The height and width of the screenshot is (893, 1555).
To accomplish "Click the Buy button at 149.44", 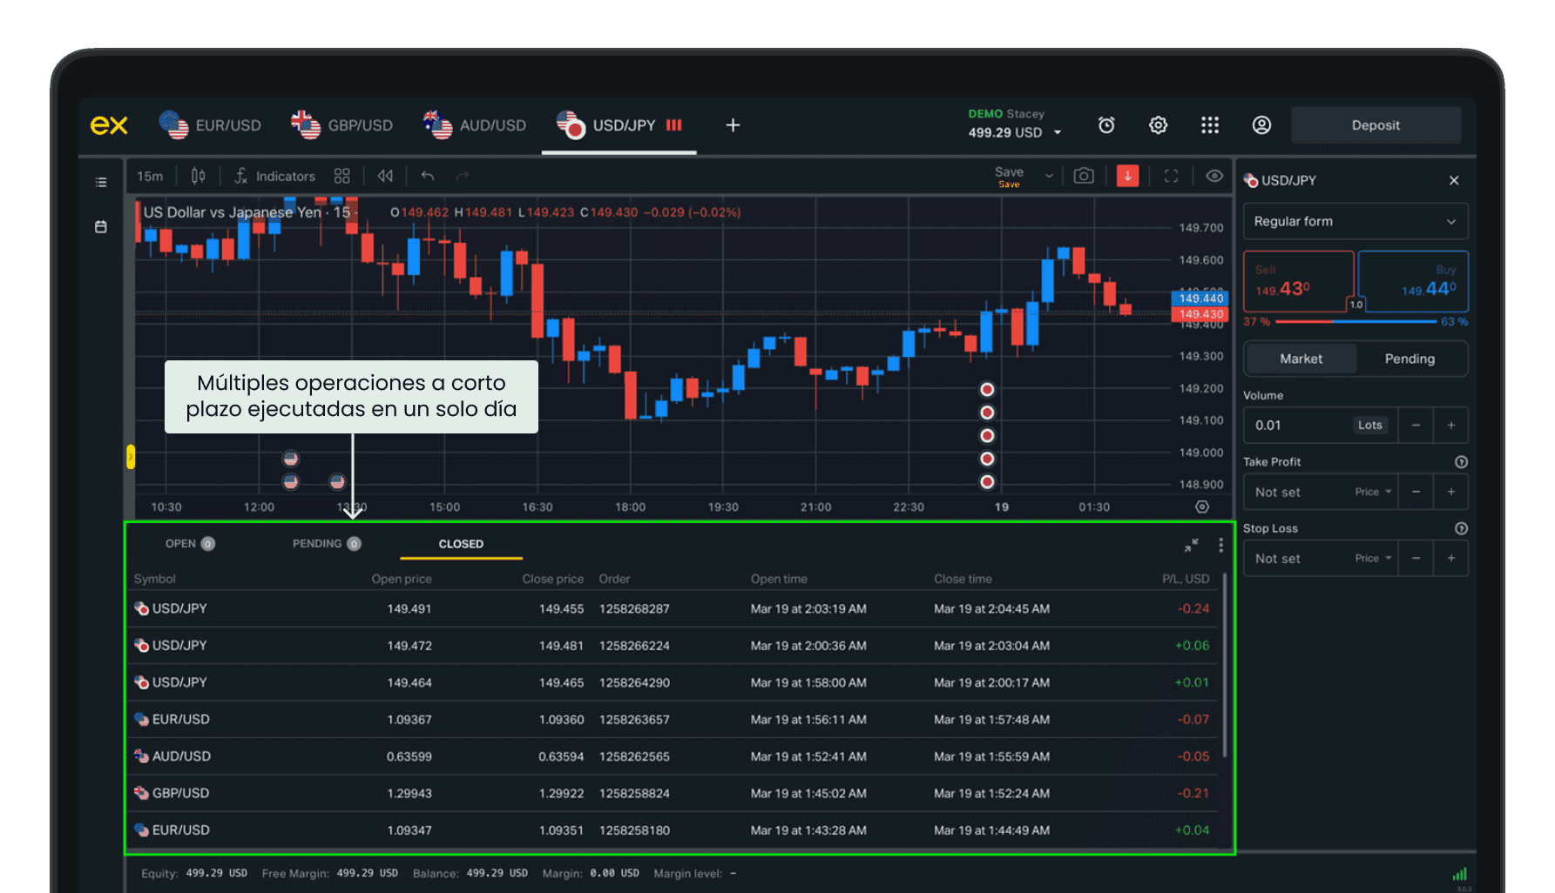I will coord(1413,281).
